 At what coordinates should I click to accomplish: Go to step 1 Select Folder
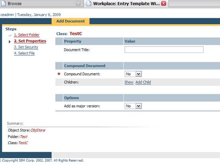pos(27,35)
